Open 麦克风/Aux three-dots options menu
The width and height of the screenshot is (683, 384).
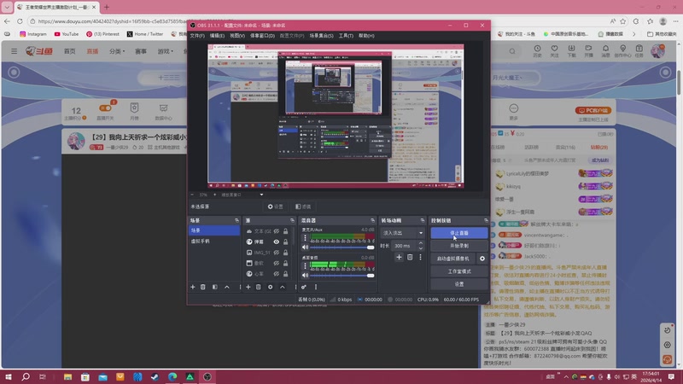(305, 238)
